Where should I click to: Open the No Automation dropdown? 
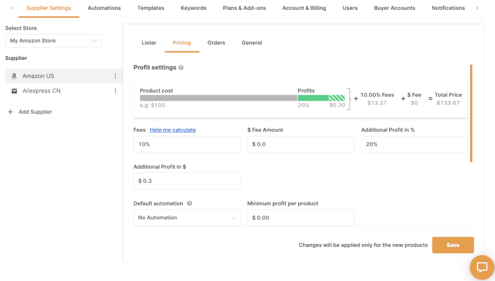click(x=187, y=217)
